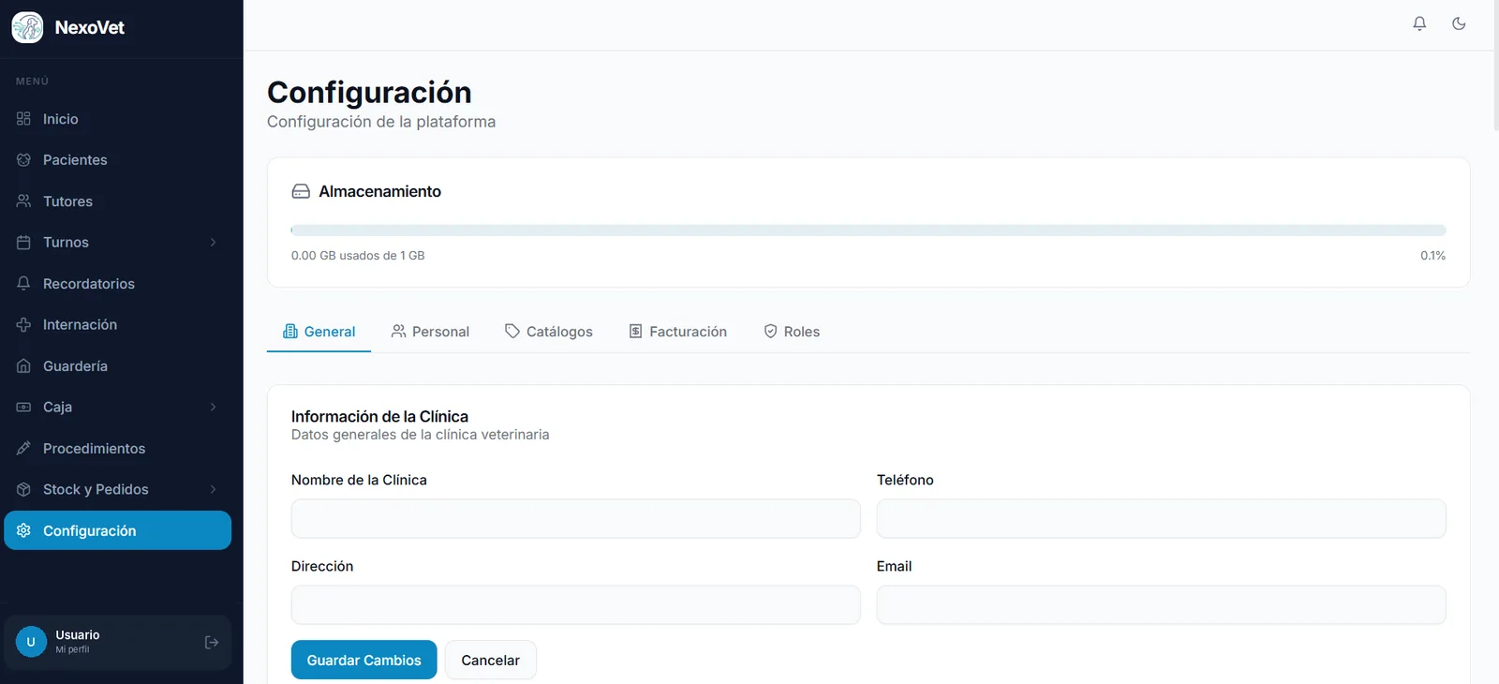Click '0.00 GB usados de 1 GB' text
This screenshot has height=684, width=1499.
coord(358,256)
